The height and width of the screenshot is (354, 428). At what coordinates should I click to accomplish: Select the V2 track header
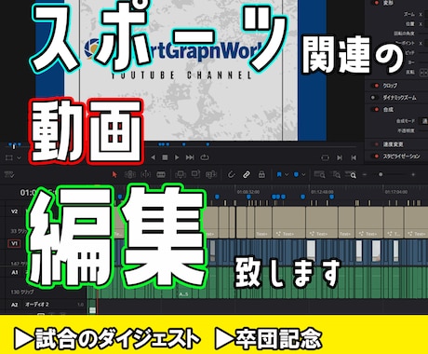pyautogui.click(x=14, y=211)
